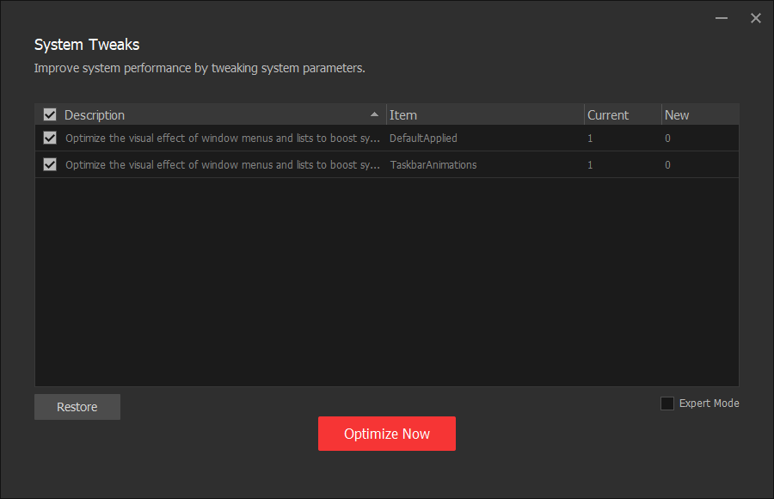The image size is (774, 499).
Task: Sort list by Description column header
Action: point(95,115)
